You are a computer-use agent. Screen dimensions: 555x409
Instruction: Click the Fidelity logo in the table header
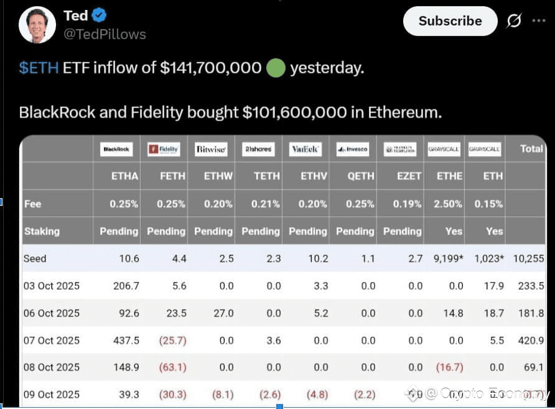pyautogui.click(x=164, y=149)
